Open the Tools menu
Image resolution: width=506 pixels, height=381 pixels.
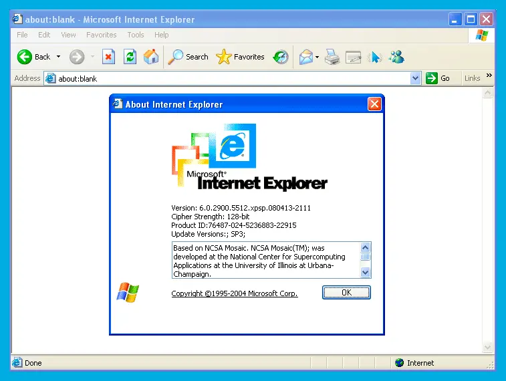pyautogui.click(x=136, y=35)
